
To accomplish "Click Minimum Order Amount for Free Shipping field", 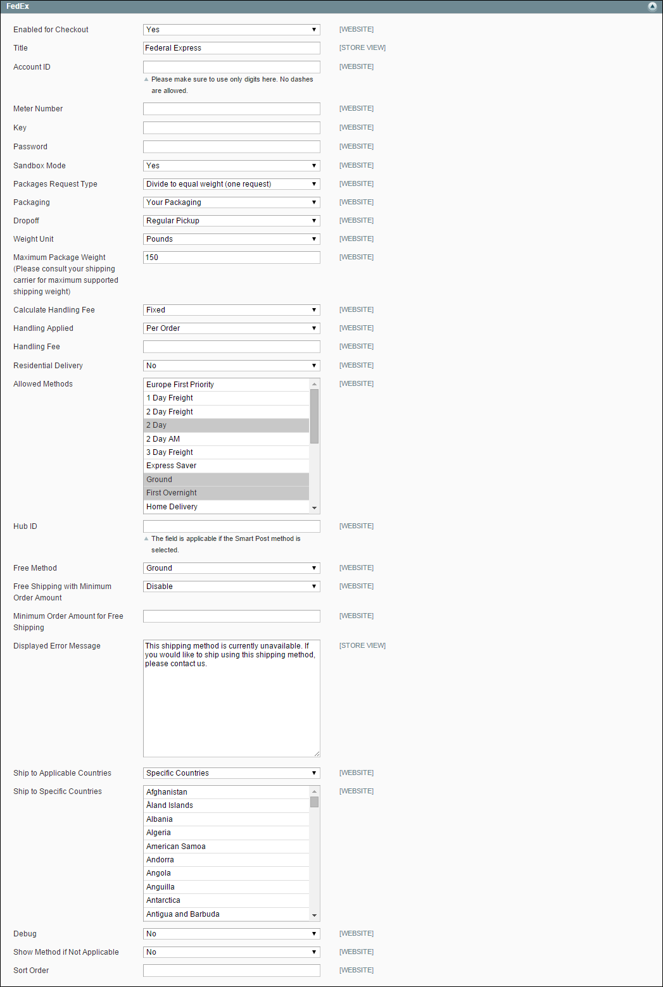I will 232,616.
